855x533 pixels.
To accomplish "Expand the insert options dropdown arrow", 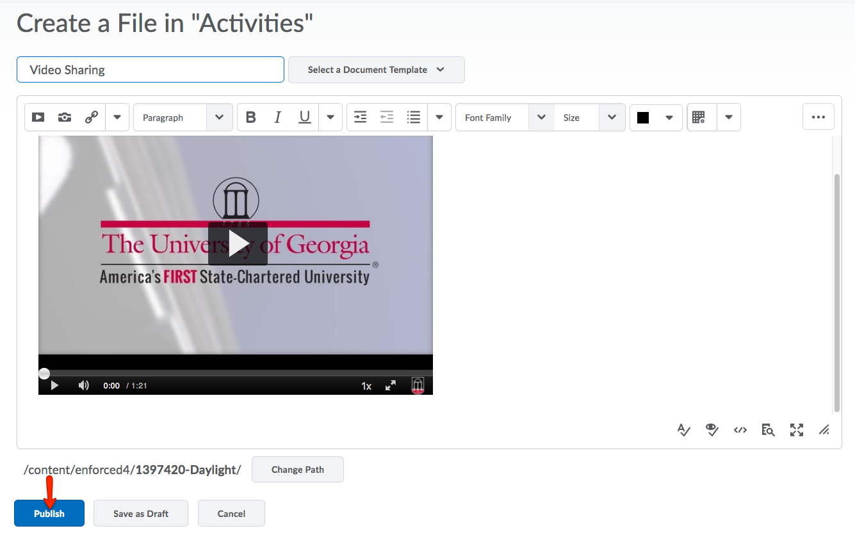I will coord(117,118).
